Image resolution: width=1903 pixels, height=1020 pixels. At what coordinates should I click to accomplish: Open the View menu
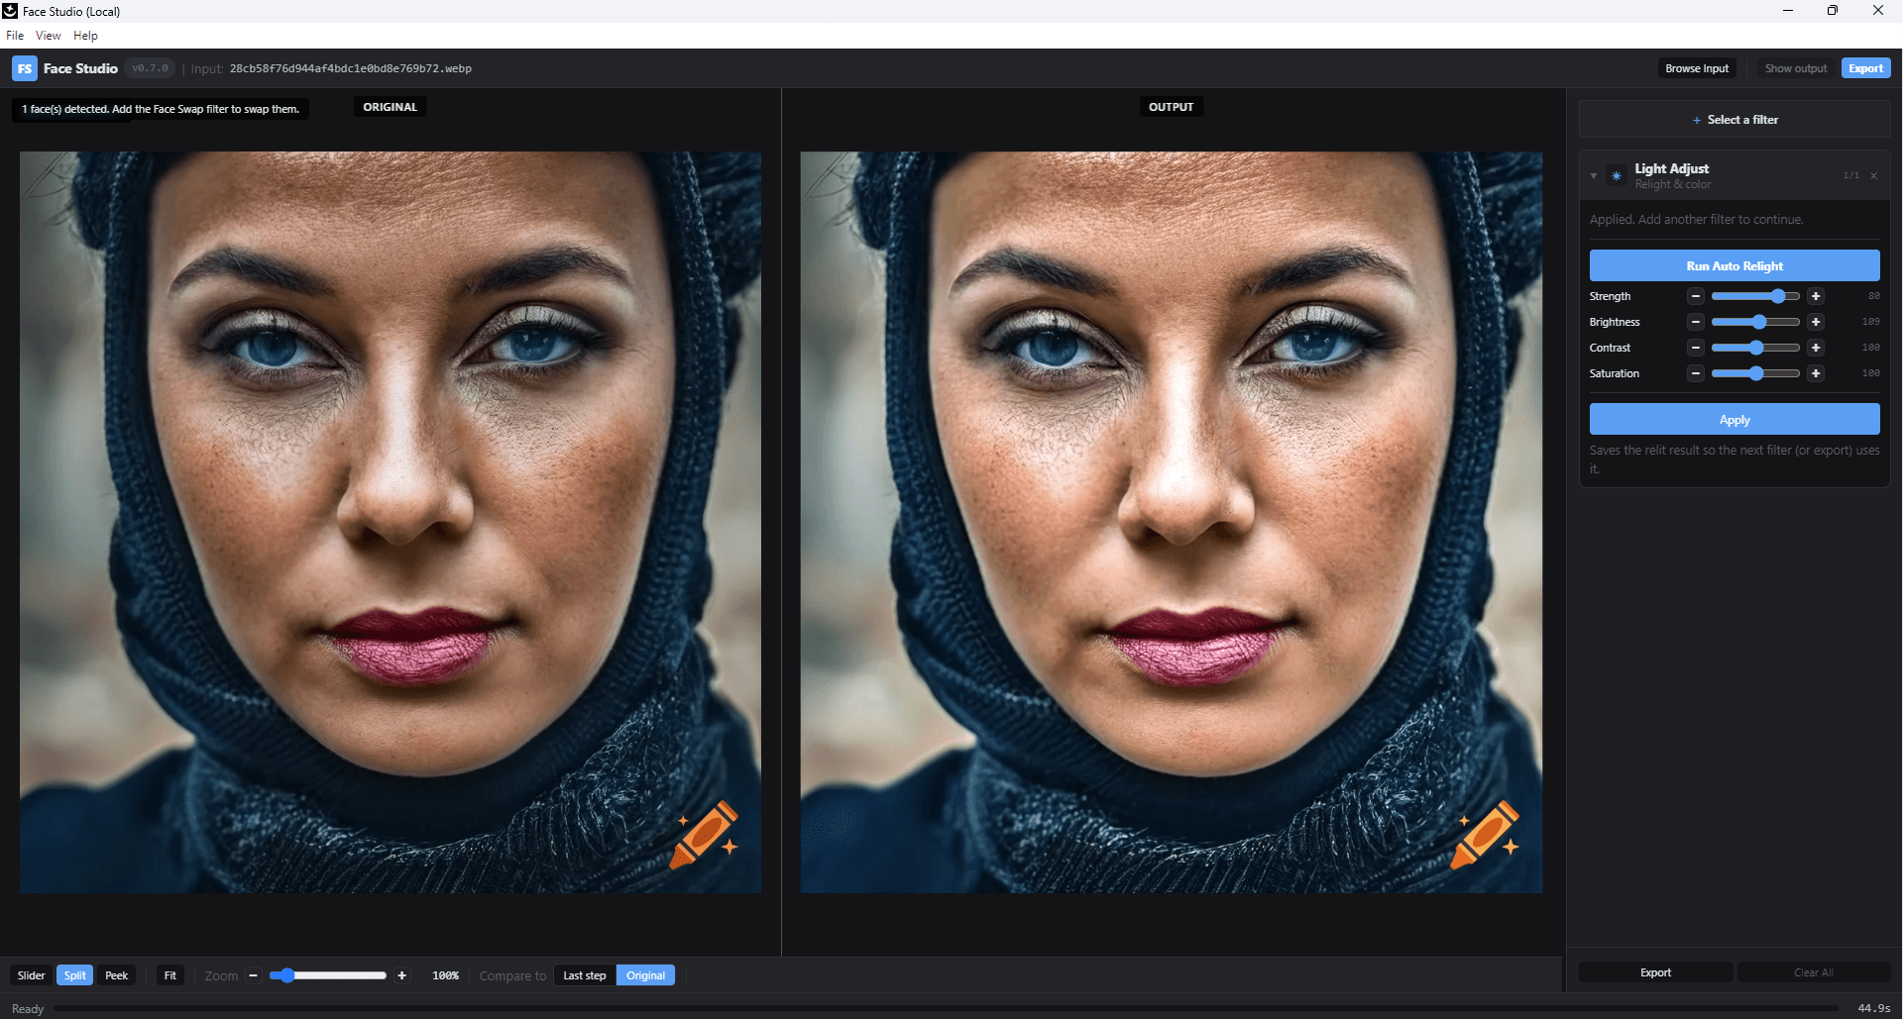tap(48, 36)
